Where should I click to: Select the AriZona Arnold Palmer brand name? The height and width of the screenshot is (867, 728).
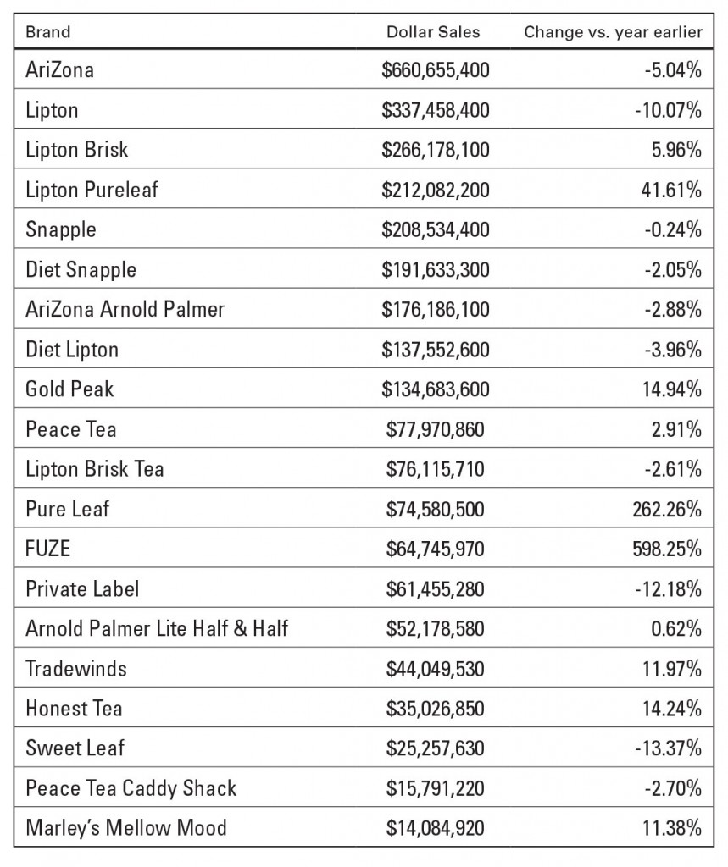(x=125, y=309)
